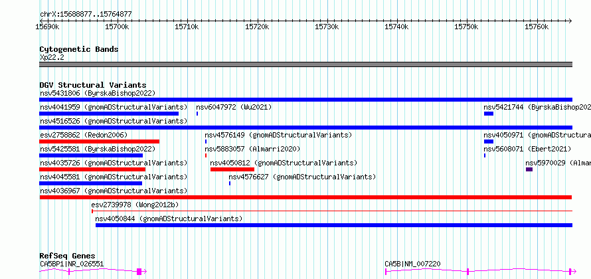Select the Cytogenetic Bands track title
The image size is (591, 279).
pyautogui.click(x=79, y=49)
